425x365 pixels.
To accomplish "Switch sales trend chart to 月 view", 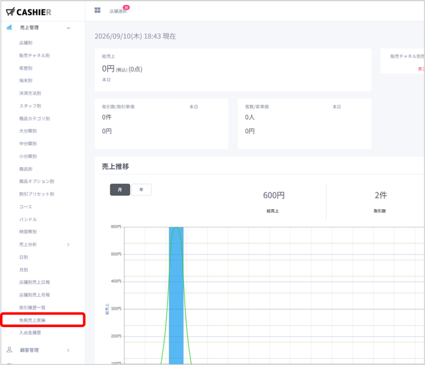I will 120,190.
